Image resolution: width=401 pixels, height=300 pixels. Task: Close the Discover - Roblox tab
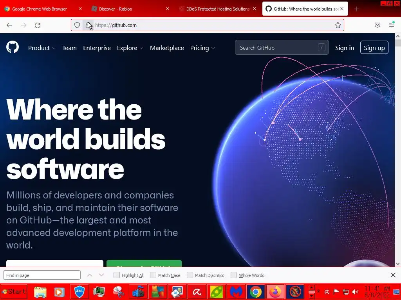(168, 9)
